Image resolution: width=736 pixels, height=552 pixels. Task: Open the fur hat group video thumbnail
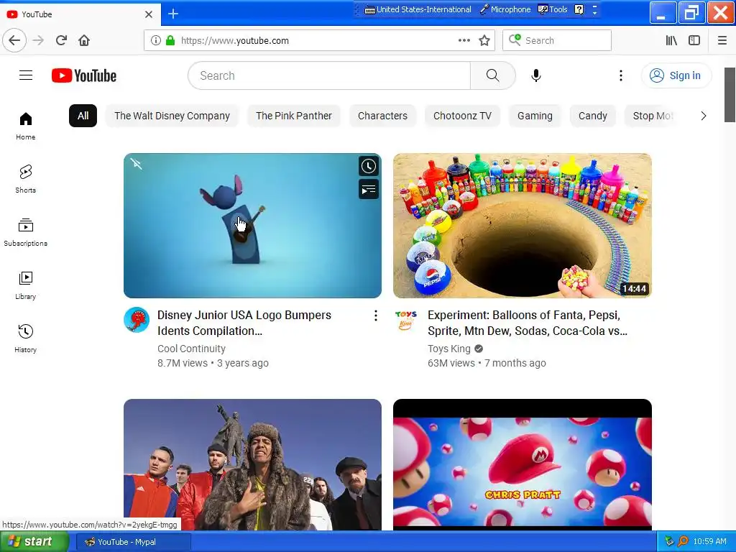point(252,465)
